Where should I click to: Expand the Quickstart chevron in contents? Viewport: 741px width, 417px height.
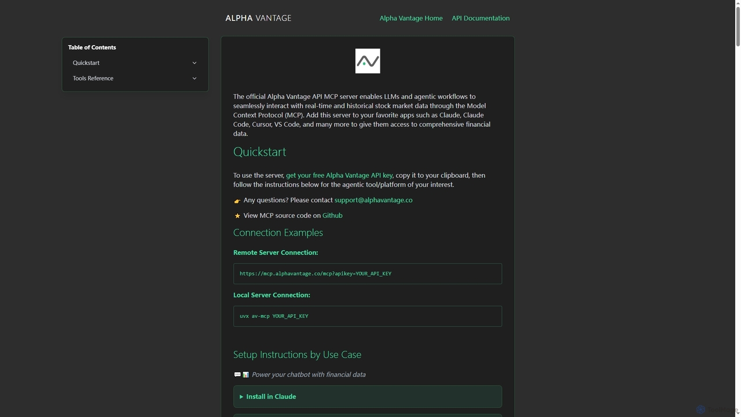click(x=195, y=63)
